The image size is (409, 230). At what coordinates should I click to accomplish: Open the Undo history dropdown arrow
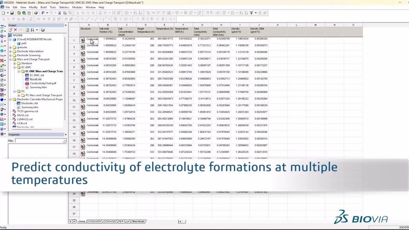47,13
